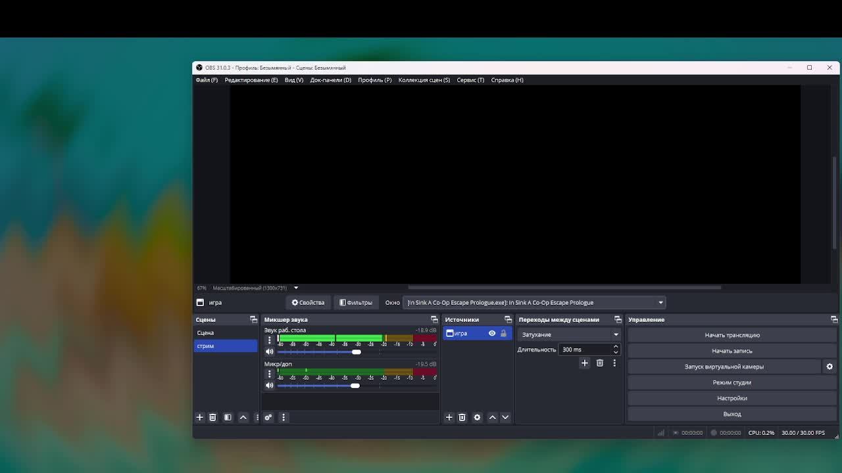Click the network status icon in status bar
The height and width of the screenshot is (473, 842).
661,433
